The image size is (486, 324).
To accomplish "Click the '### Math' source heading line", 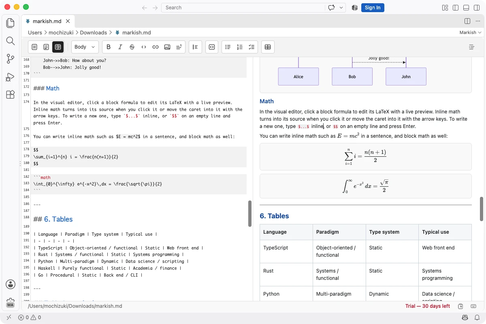I will coord(46,88).
